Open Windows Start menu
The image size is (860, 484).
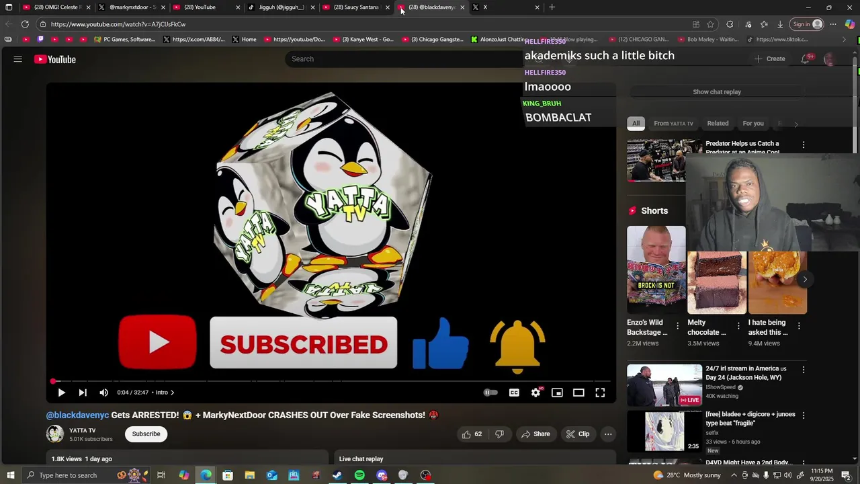point(9,475)
